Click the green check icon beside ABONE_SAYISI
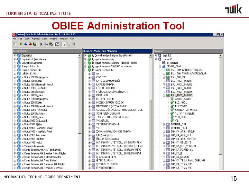This screenshot has width=249, height=187. point(172,99)
